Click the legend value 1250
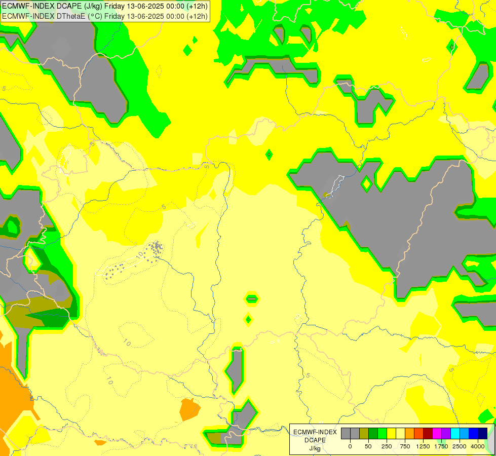Viewport: 496px width, 456px height. [423, 446]
